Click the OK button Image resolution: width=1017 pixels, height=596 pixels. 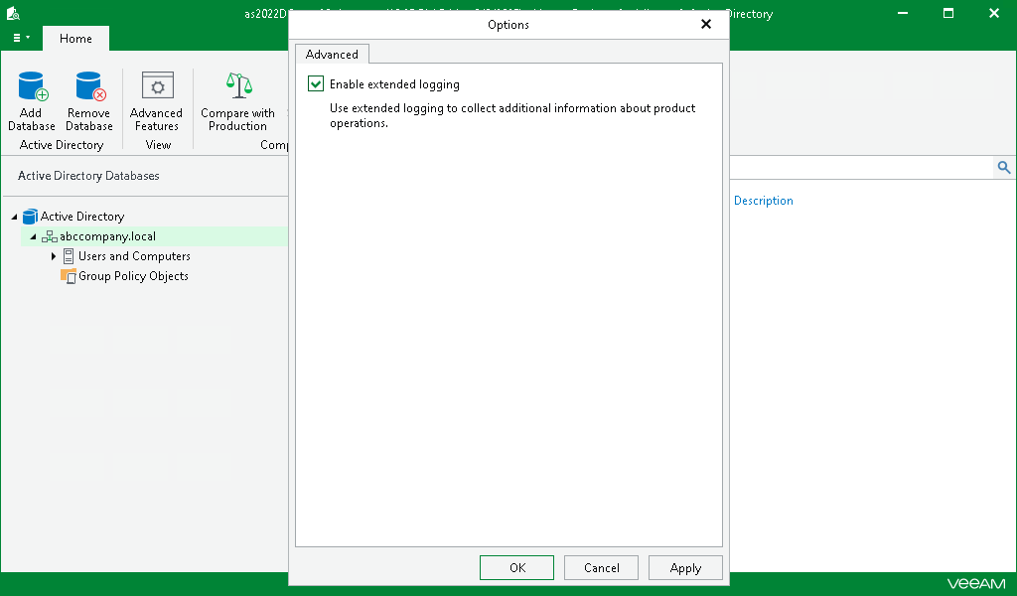click(x=516, y=567)
